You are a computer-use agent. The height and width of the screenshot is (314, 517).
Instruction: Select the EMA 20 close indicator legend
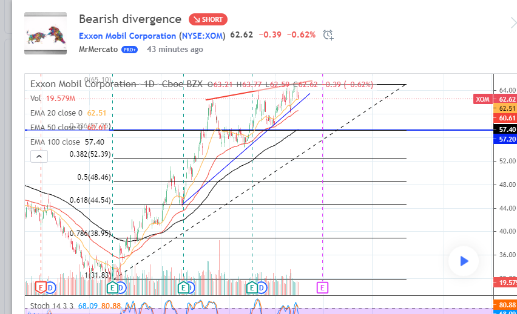click(x=68, y=113)
